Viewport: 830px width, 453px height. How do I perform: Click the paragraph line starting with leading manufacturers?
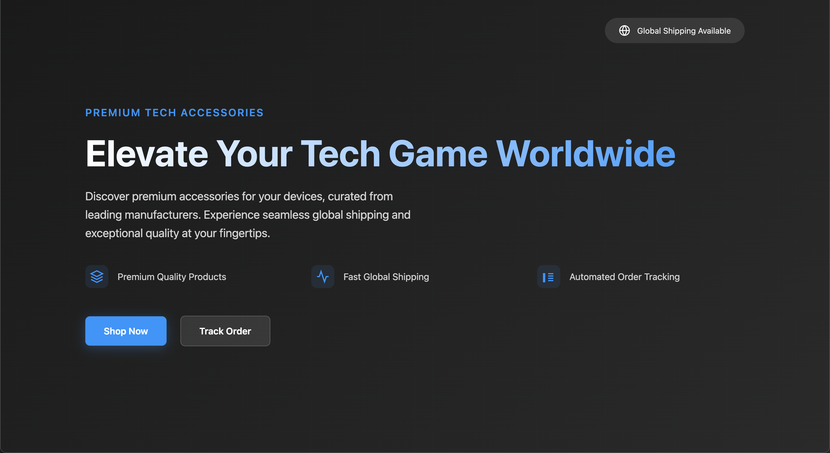248,215
